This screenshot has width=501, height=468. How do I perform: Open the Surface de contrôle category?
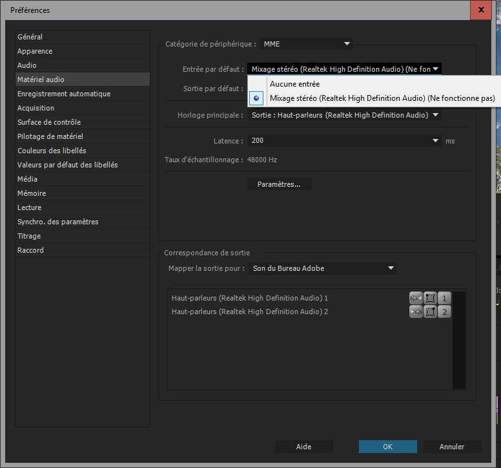click(x=49, y=122)
